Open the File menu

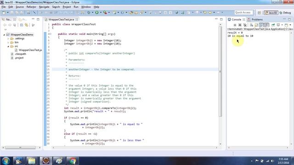coord(3,7)
